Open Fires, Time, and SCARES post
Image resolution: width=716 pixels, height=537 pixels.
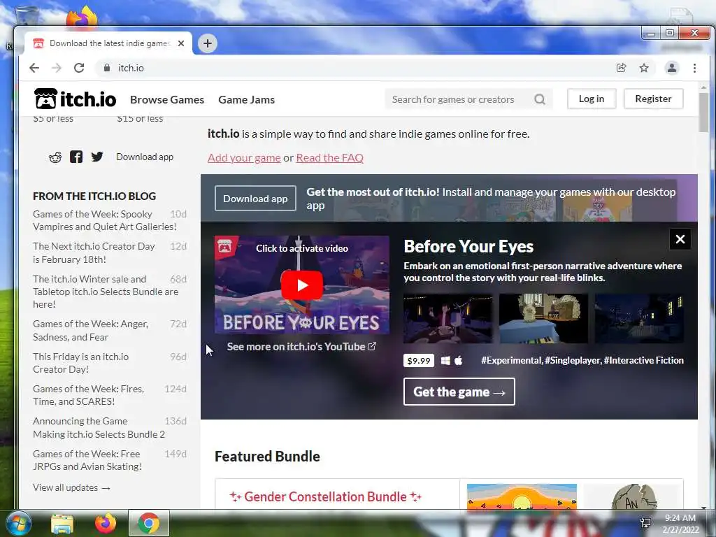tap(88, 395)
